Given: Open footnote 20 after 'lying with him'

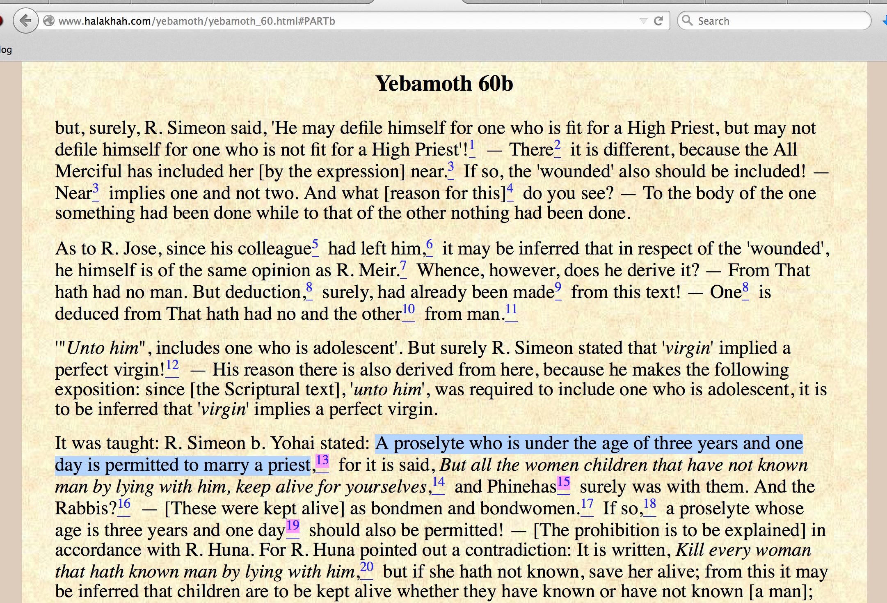Looking at the screenshot, I should [366, 568].
